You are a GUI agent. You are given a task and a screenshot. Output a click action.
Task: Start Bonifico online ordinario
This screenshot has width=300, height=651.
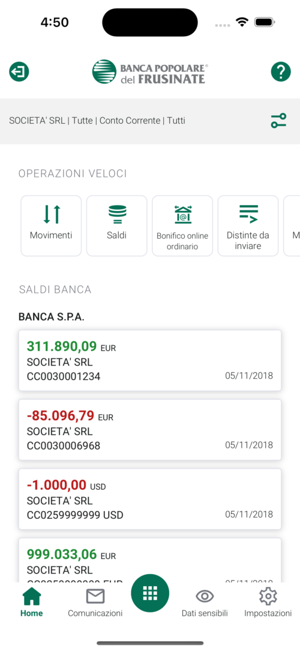tap(182, 226)
